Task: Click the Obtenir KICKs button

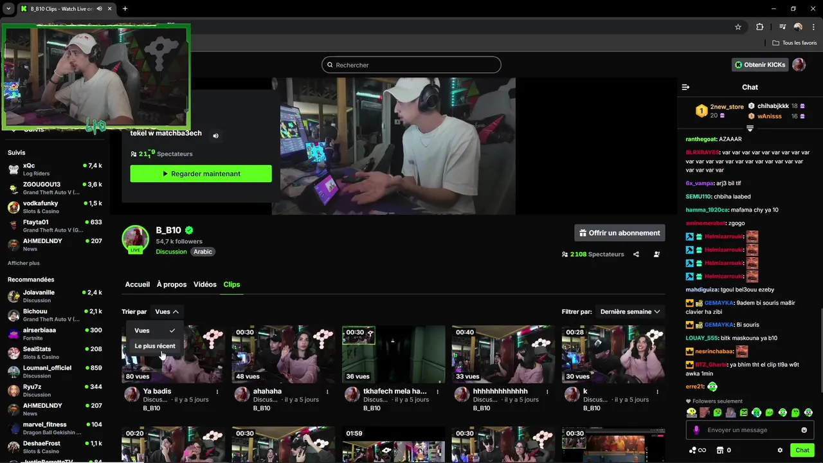Action: [x=760, y=65]
